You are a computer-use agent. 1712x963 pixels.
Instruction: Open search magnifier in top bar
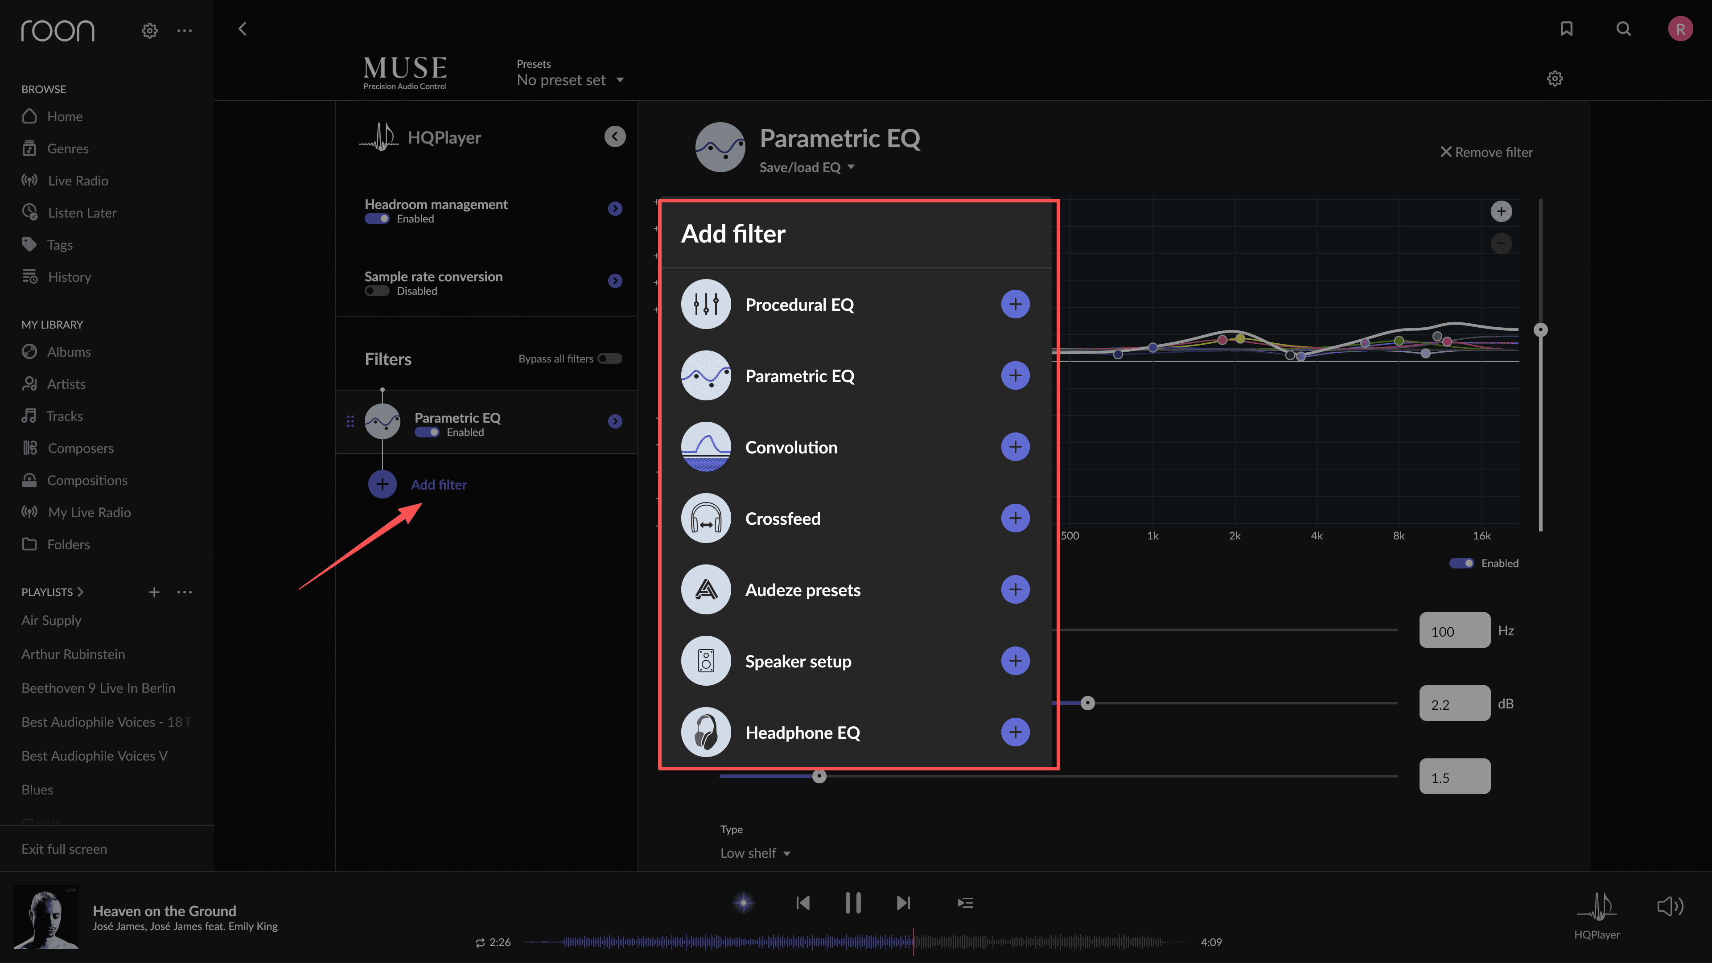click(x=1624, y=29)
